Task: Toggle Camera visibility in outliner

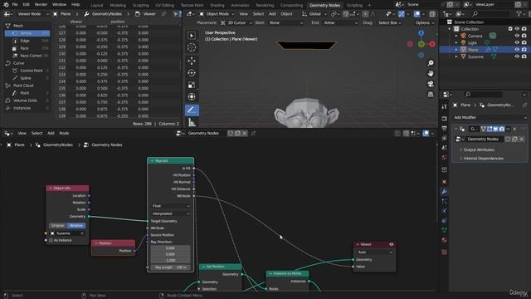Action: (x=517, y=36)
